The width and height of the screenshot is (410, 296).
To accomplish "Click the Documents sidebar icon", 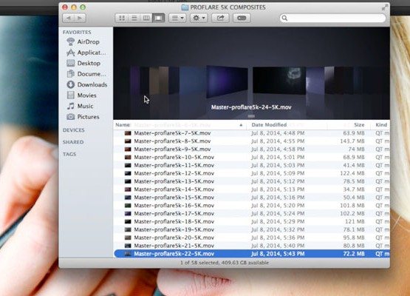I will click(x=71, y=74).
